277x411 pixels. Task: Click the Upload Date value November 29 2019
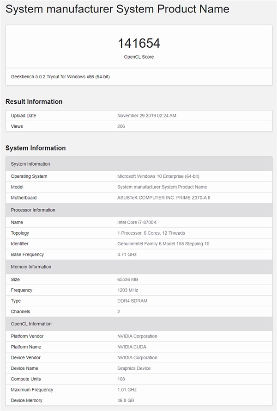[x=147, y=116]
